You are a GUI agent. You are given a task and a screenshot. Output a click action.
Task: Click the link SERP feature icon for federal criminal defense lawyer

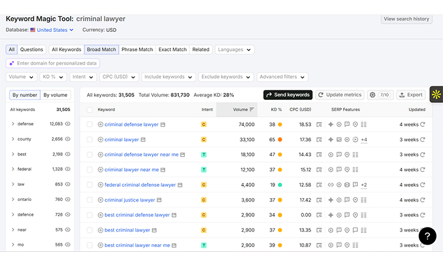331,185
